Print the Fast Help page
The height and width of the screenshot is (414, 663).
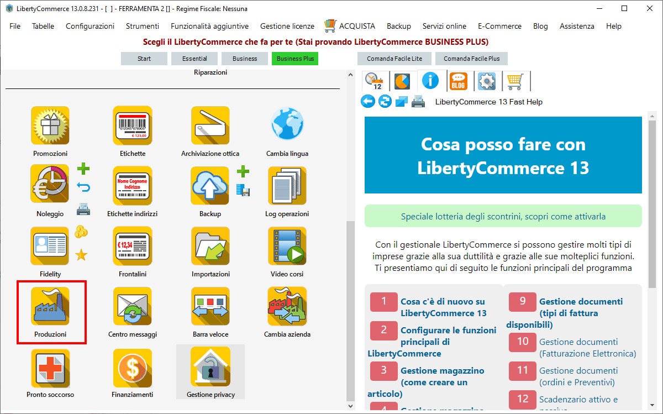coord(419,102)
